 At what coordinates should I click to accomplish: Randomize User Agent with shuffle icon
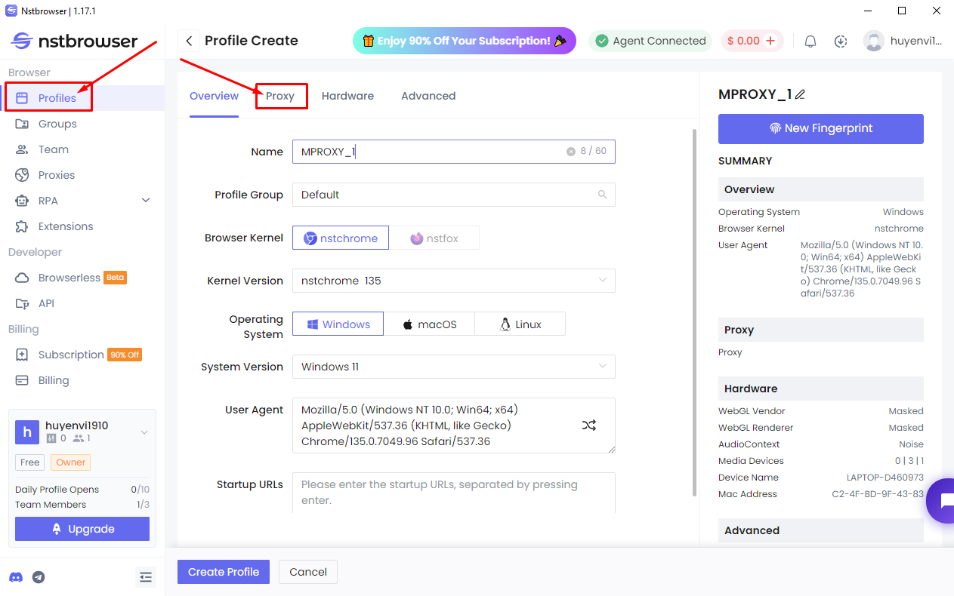(589, 425)
